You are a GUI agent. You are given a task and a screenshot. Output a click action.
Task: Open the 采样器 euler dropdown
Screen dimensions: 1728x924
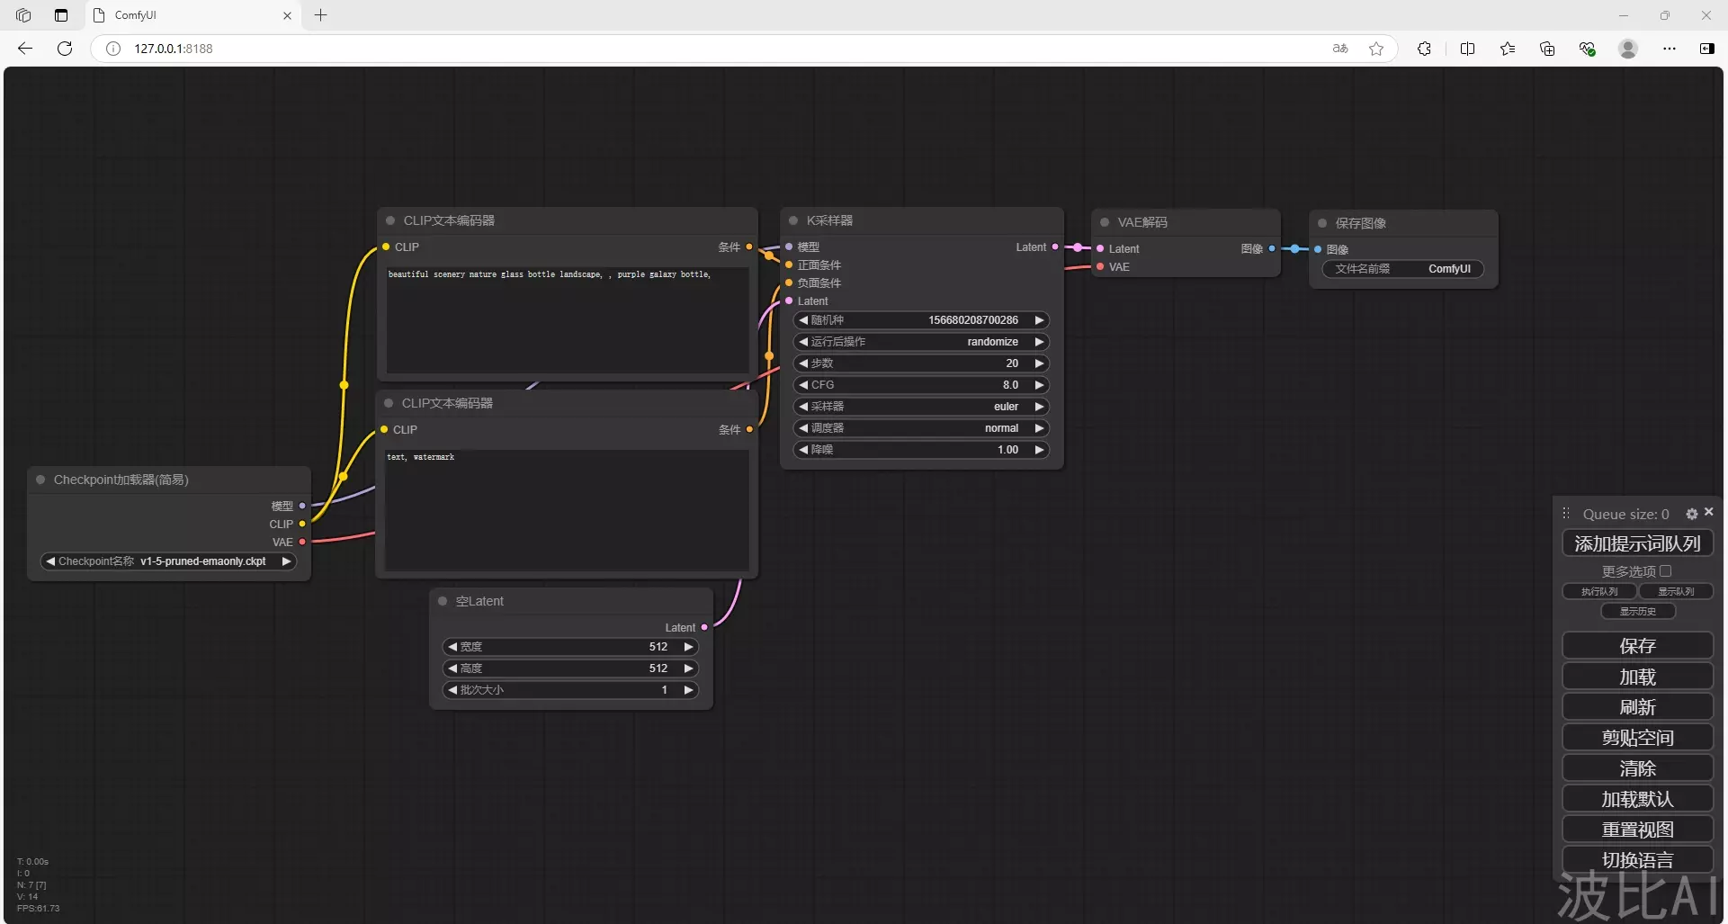(921, 407)
